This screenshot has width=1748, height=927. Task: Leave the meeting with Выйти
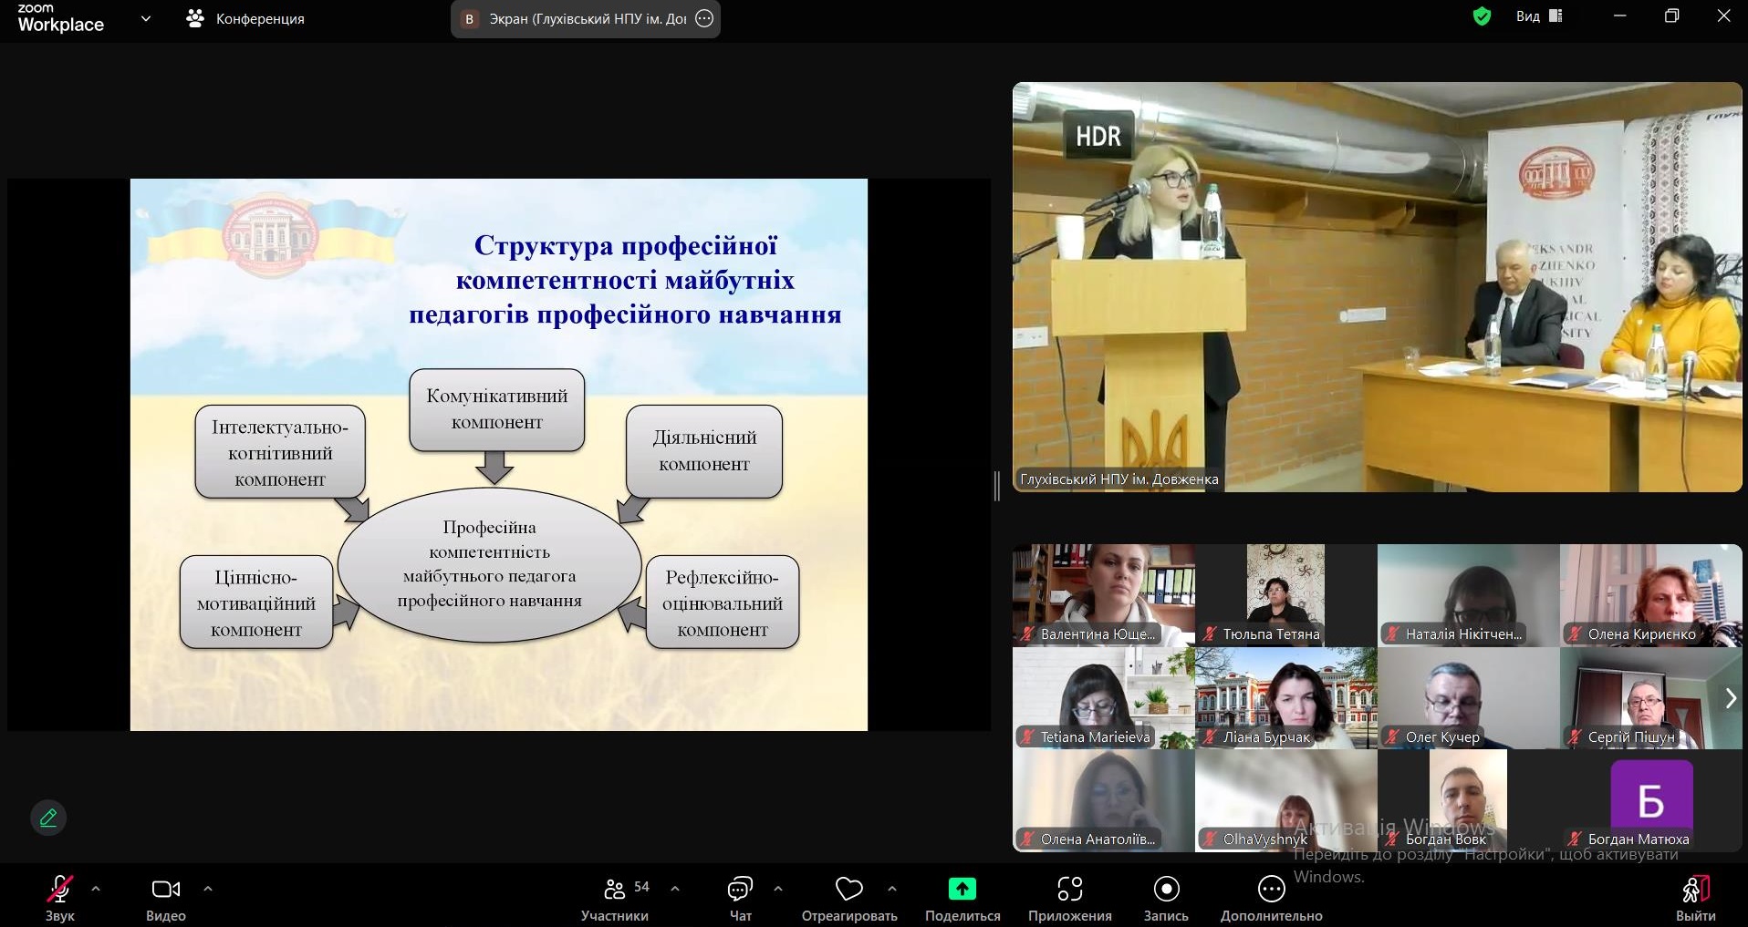[1695, 898]
